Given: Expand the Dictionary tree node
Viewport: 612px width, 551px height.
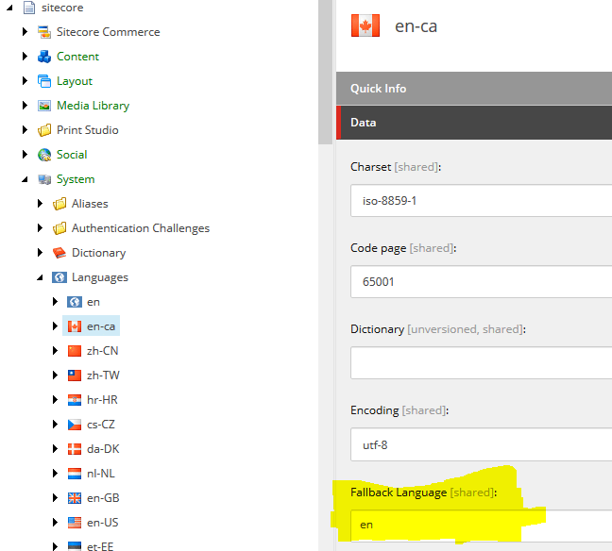Looking at the screenshot, I should (40, 253).
